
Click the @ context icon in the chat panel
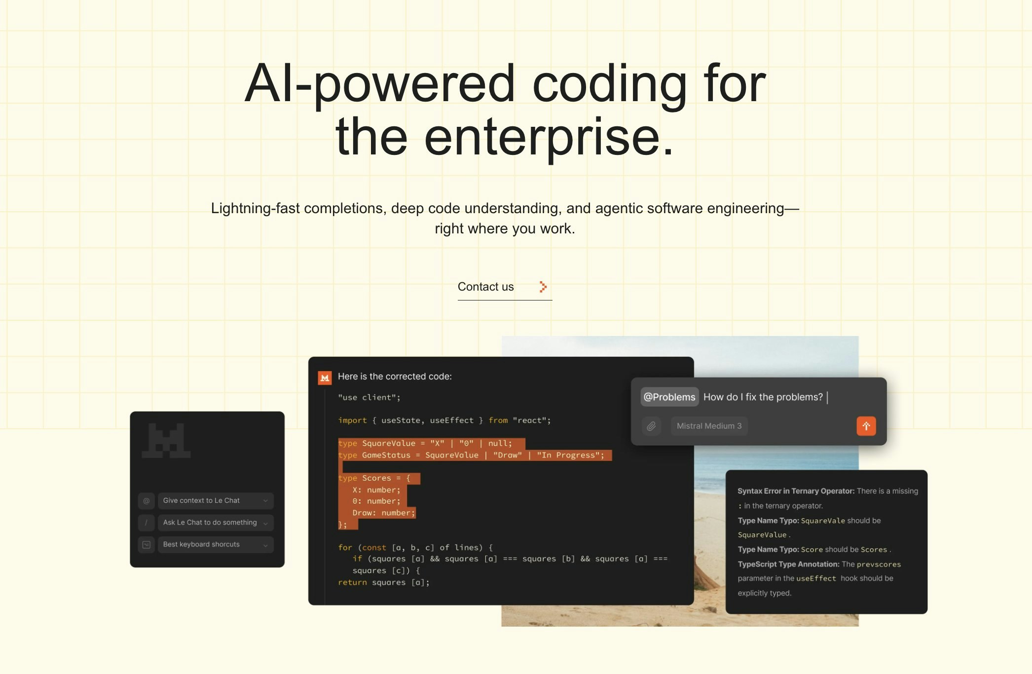[x=146, y=500]
